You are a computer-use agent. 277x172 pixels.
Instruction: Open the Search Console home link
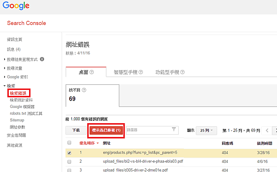pyautogui.click(x=26, y=23)
